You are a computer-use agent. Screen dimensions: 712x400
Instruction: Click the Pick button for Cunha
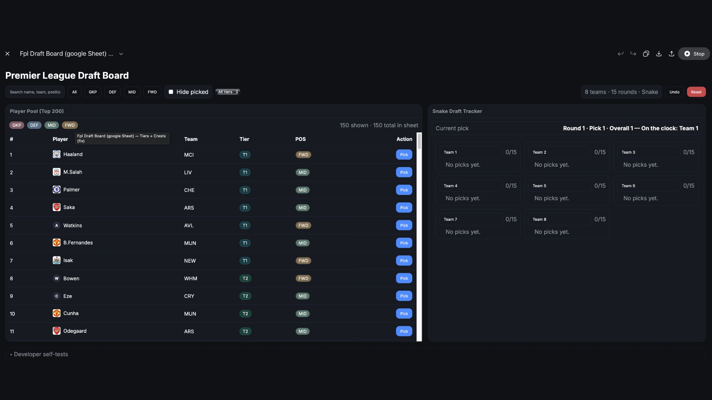click(404, 314)
